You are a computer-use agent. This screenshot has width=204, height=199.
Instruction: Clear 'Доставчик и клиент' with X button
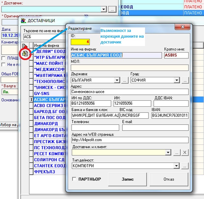(x=185, y=152)
